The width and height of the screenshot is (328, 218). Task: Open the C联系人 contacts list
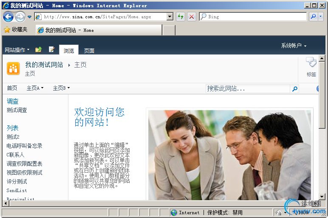coord(15,155)
